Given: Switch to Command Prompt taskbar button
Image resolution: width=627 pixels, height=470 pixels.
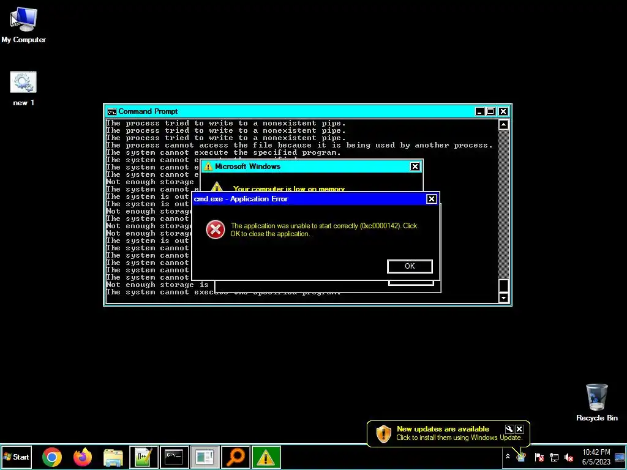Looking at the screenshot, I should pyautogui.click(x=175, y=457).
